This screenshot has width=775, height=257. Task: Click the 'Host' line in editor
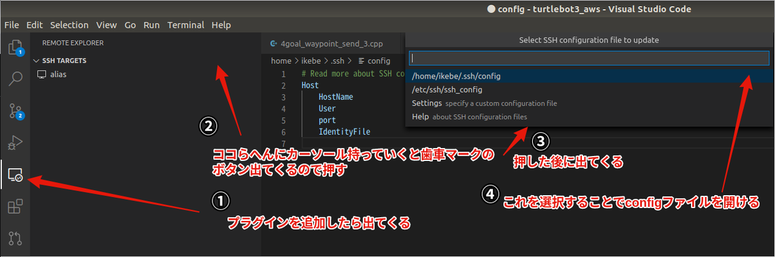310,85
